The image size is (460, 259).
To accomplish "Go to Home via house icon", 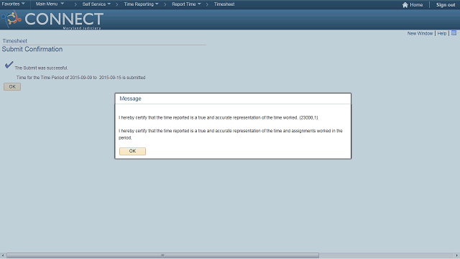I will tap(413, 5).
